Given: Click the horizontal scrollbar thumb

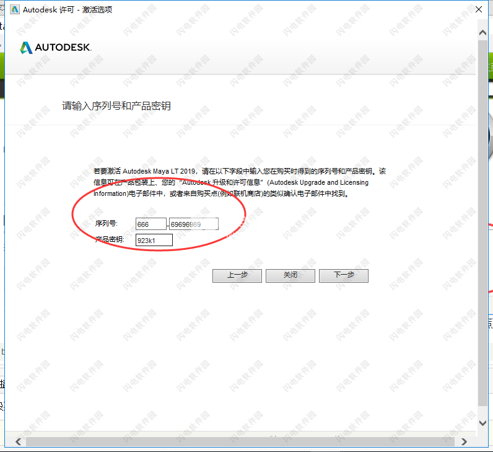Looking at the screenshot, I should point(240,441).
